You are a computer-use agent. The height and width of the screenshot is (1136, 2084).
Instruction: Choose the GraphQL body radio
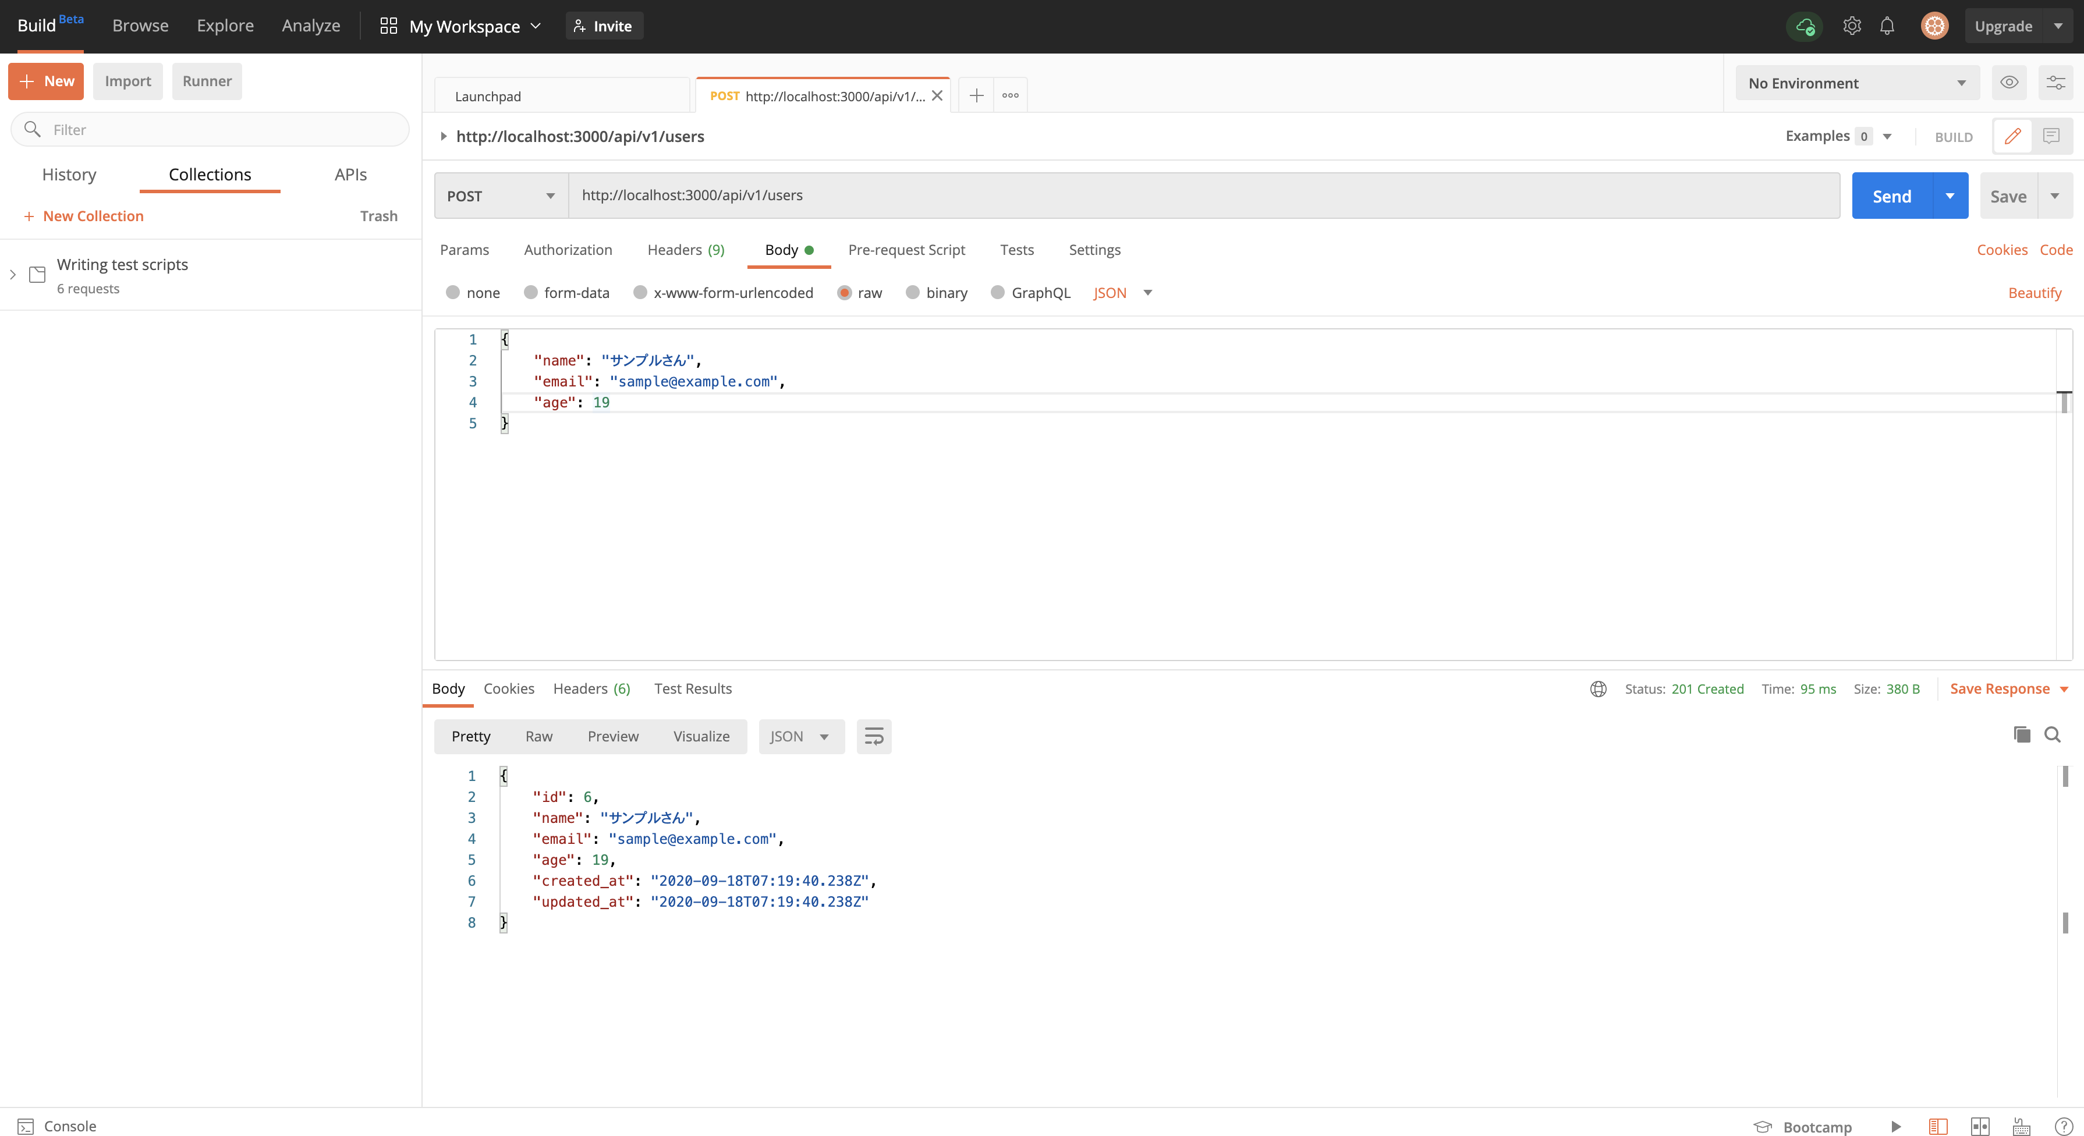coord(998,293)
